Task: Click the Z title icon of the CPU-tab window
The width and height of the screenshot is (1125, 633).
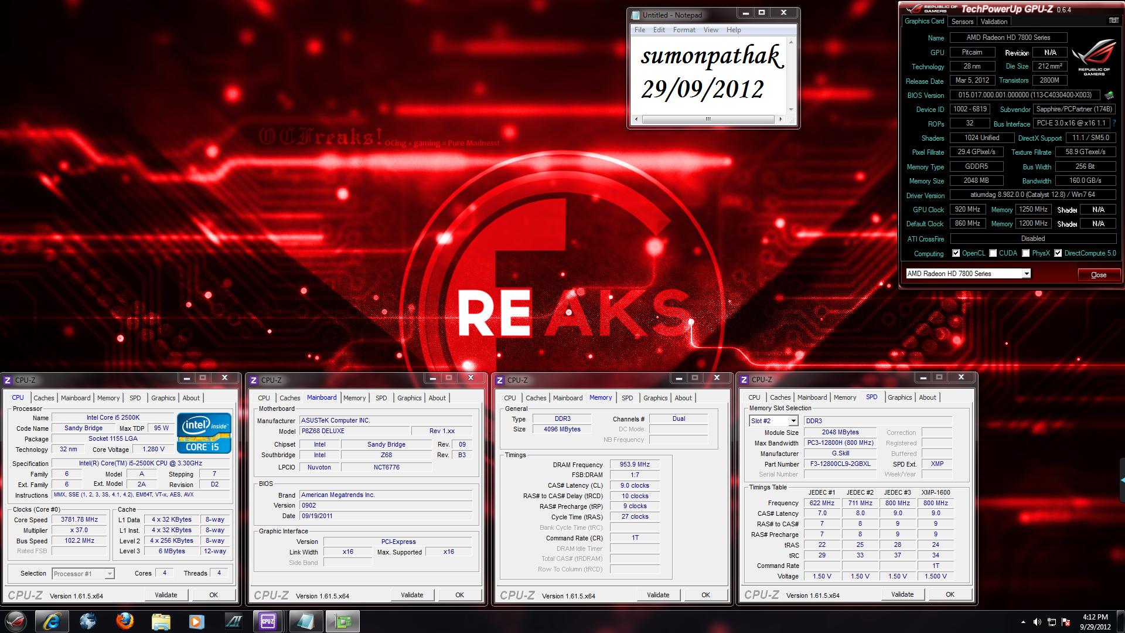Action: point(8,380)
